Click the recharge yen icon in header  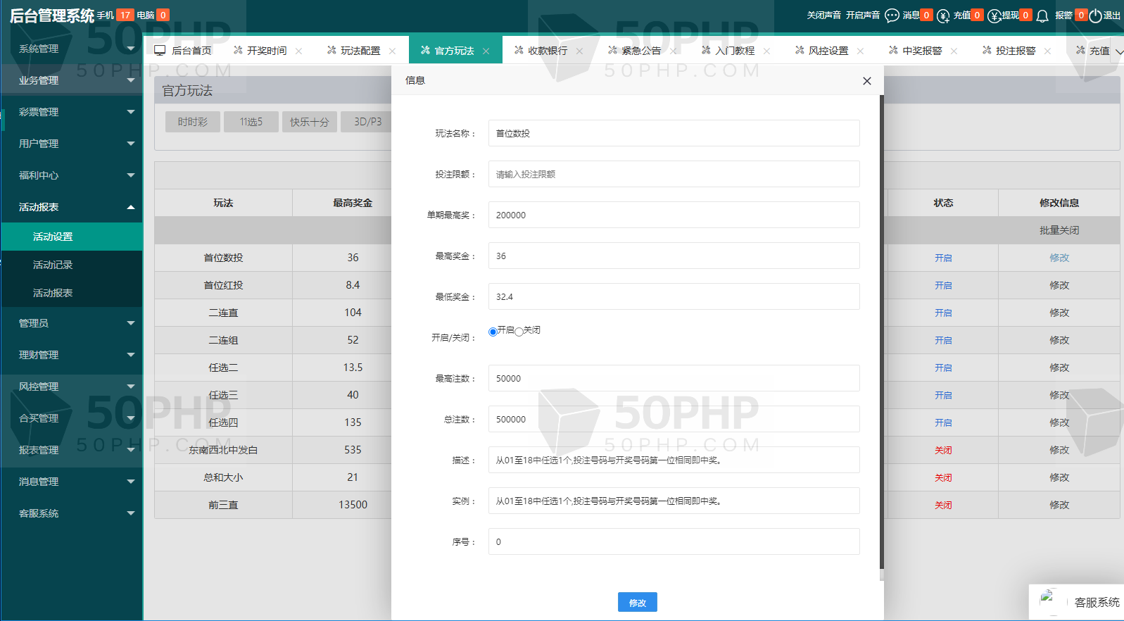(x=943, y=15)
